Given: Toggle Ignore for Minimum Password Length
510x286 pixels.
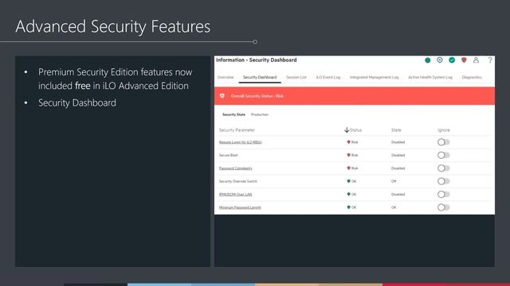Looking at the screenshot, I should coord(443,207).
